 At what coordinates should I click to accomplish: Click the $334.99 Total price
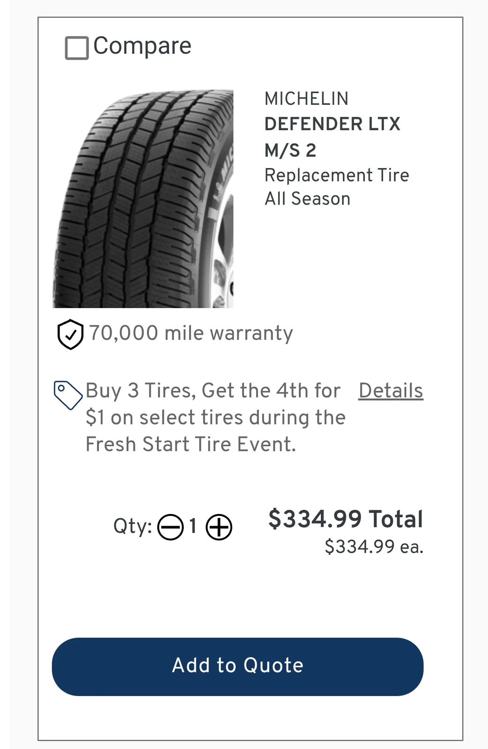[346, 519]
